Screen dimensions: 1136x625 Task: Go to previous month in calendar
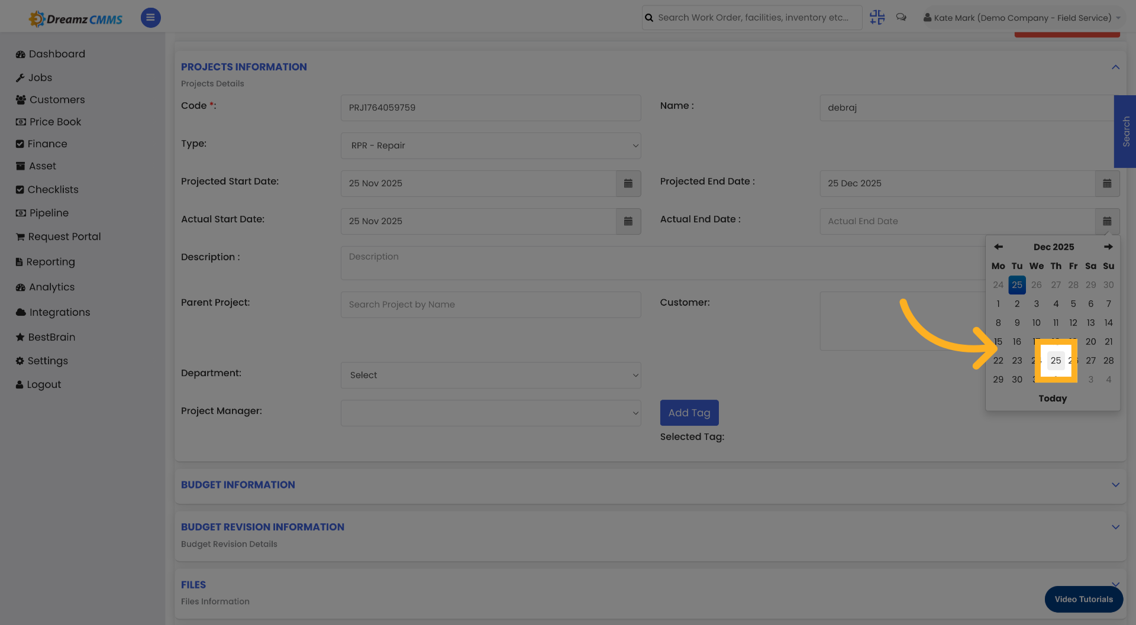pyautogui.click(x=998, y=247)
